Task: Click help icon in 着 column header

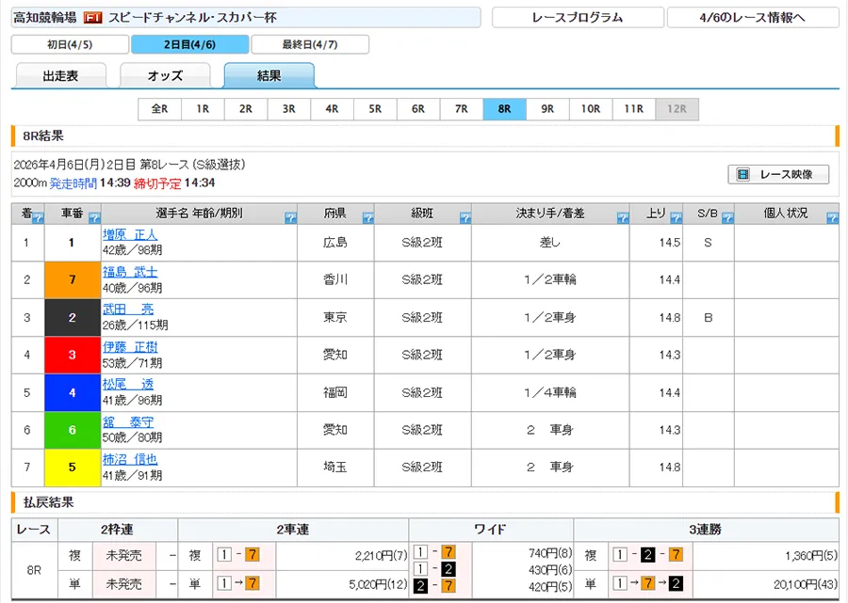Action: 39,218
